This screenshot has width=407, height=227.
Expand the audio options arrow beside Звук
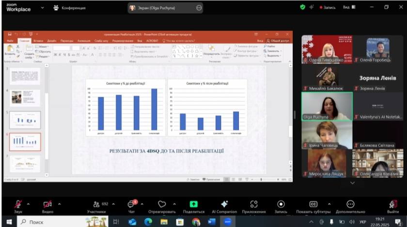pos(28,203)
